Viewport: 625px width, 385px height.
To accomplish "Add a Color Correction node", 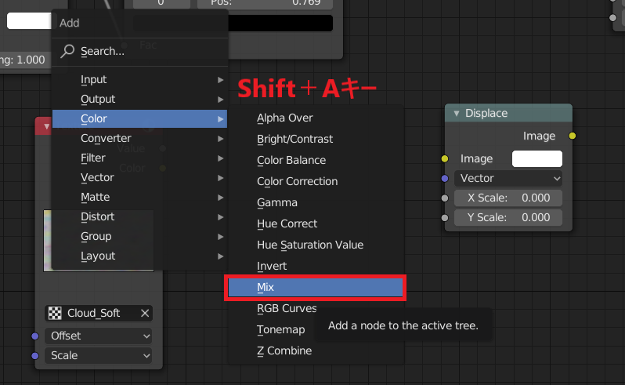I will tap(316, 181).
